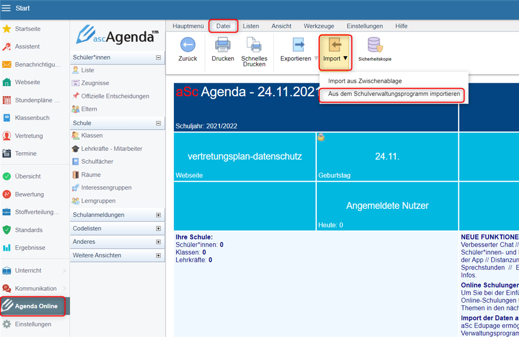Open the Klassenbuch book icon
The height and width of the screenshot is (337, 519).
tap(6, 117)
